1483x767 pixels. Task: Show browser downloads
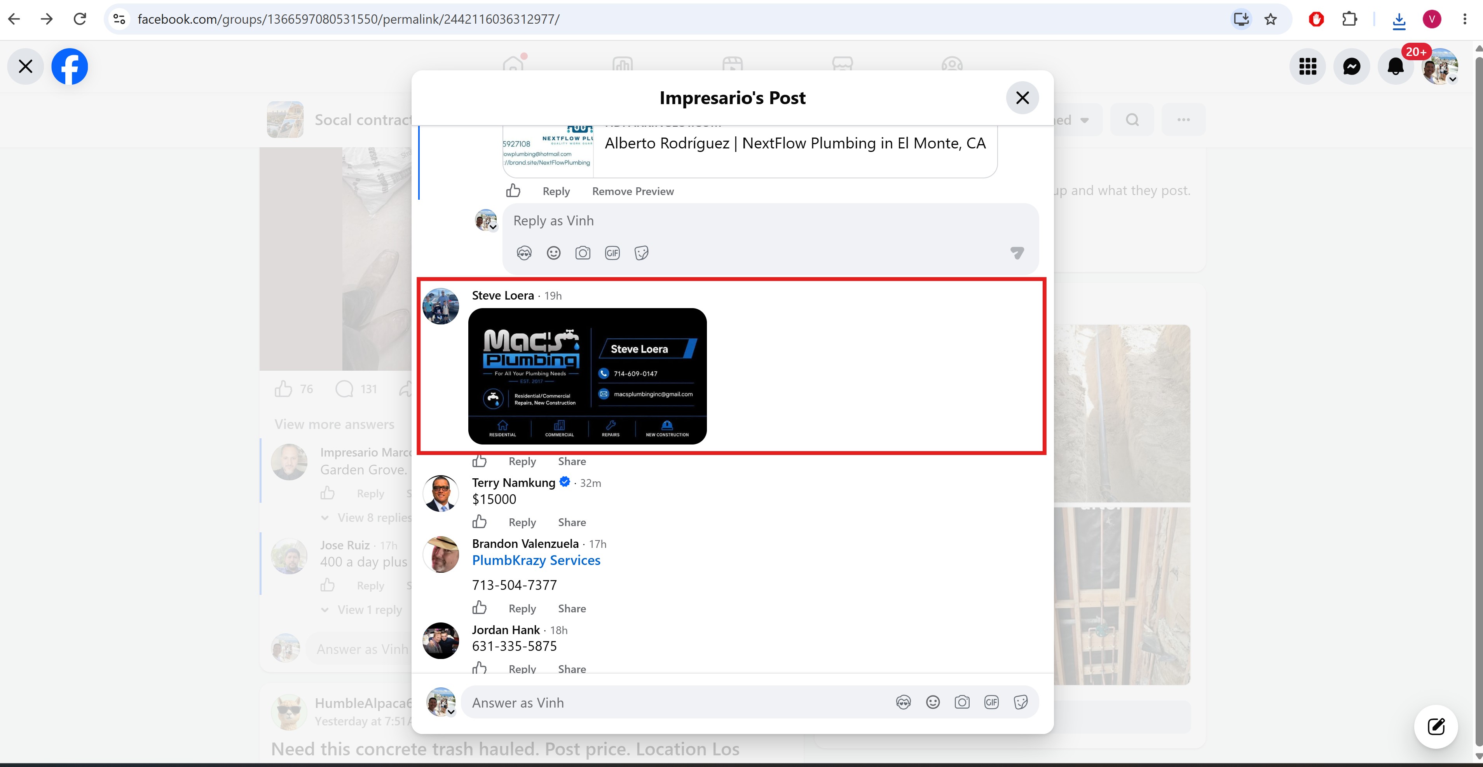pos(1399,20)
